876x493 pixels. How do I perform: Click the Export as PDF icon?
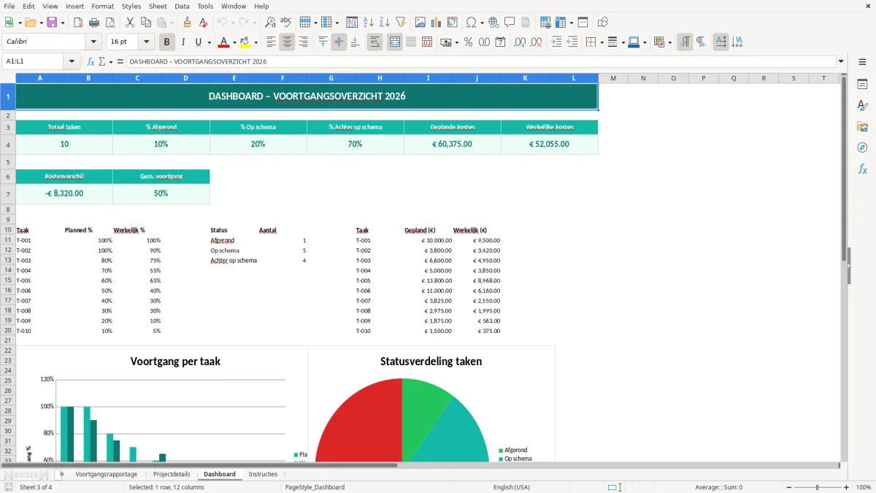coord(78,23)
